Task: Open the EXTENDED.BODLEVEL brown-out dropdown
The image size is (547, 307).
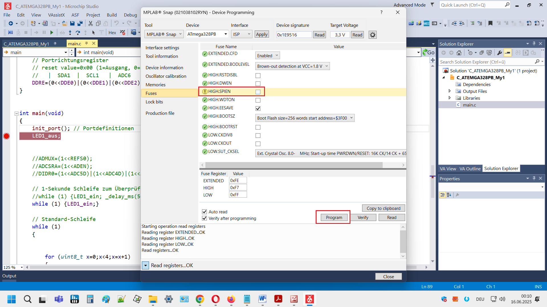Action: pos(292,66)
